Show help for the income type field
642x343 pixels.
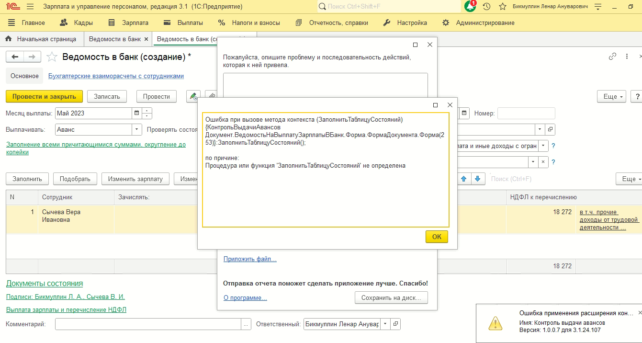[x=553, y=146]
